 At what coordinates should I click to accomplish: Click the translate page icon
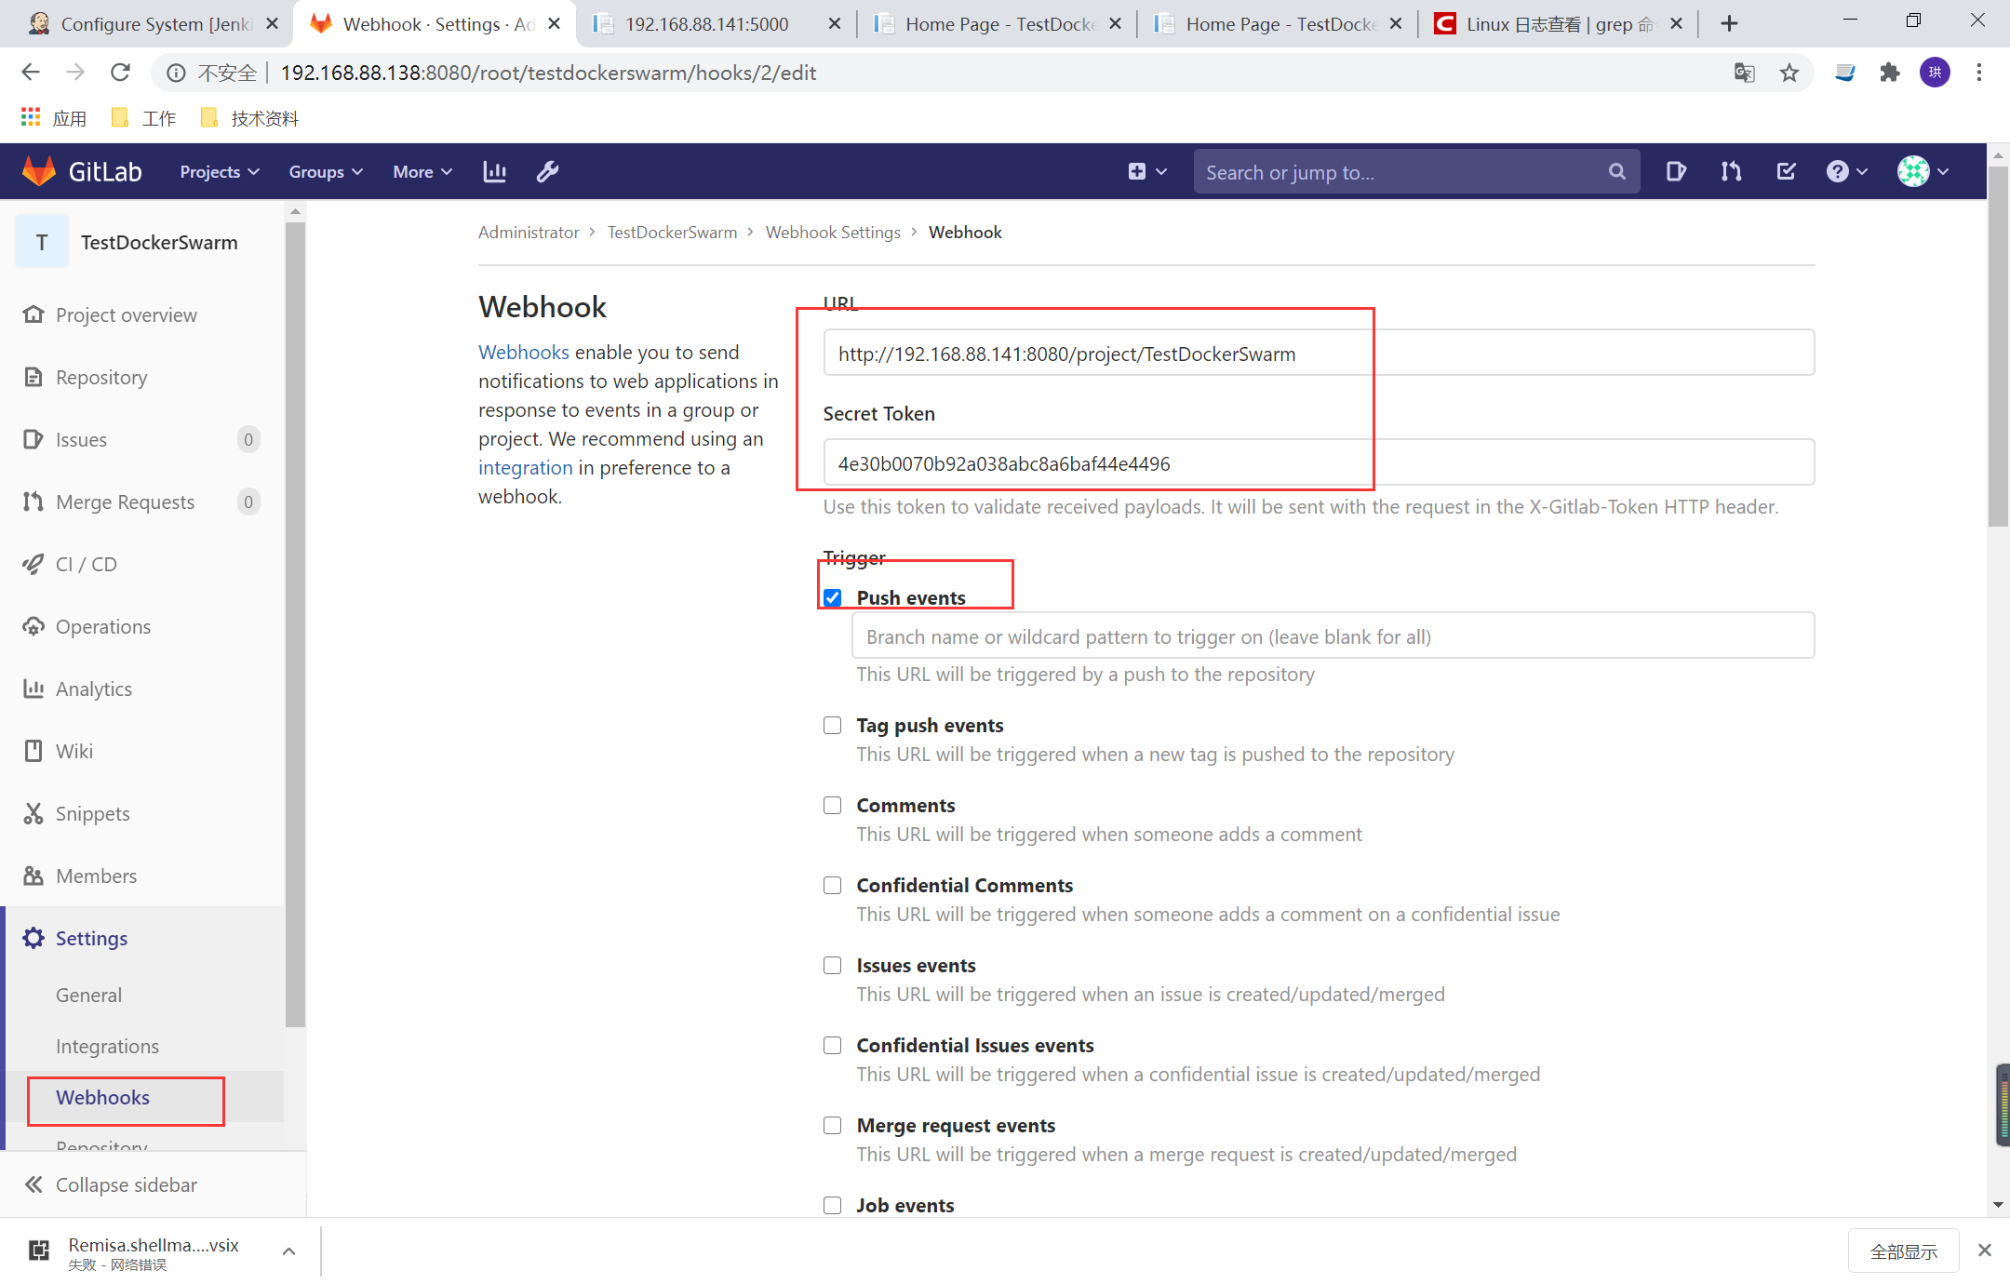(1745, 73)
